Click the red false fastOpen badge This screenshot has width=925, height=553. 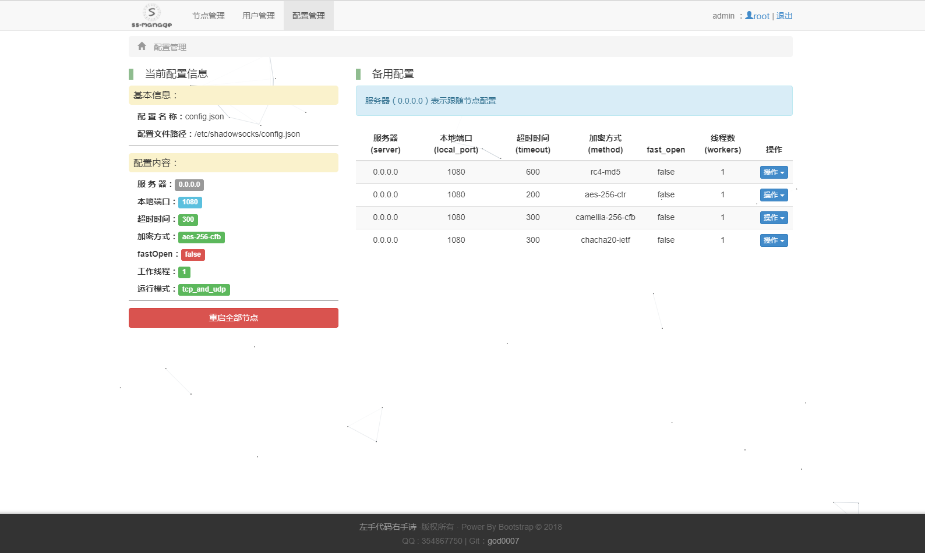point(193,254)
